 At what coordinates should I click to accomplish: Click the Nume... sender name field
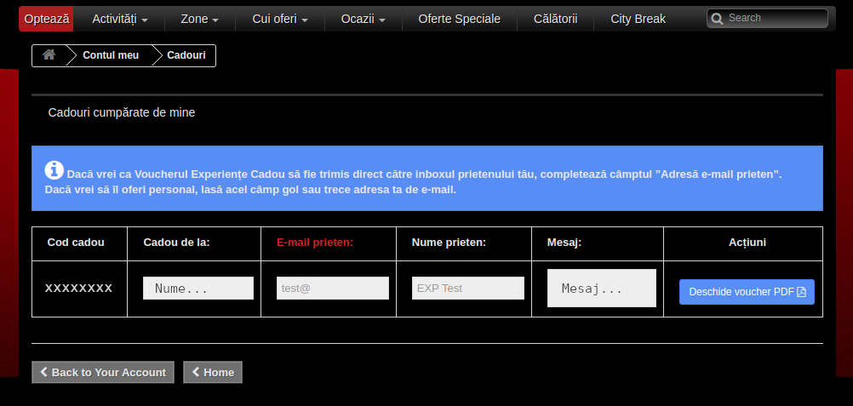click(198, 289)
